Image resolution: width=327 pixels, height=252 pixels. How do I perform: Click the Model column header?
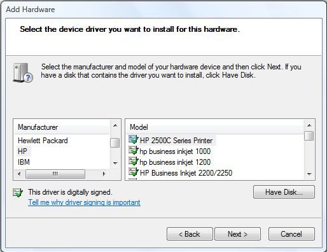(214, 127)
